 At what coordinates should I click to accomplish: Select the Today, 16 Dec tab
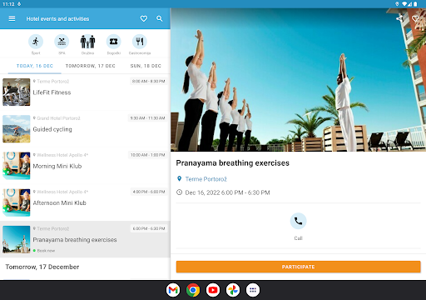coord(35,66)
